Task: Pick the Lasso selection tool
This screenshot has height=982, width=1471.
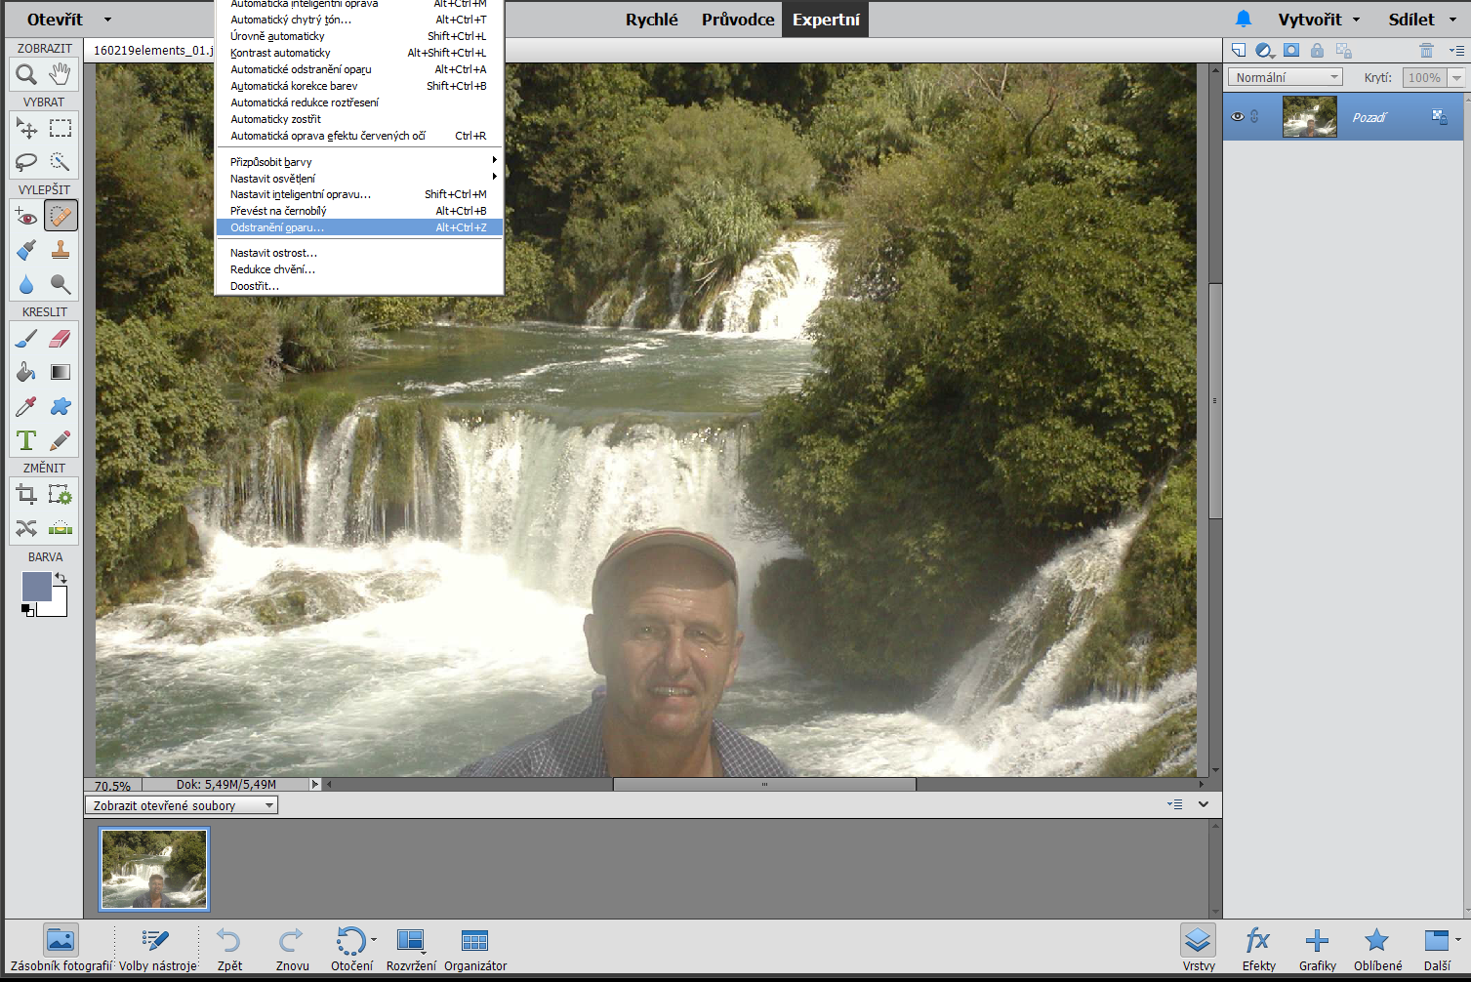Action: pos(26,162)
